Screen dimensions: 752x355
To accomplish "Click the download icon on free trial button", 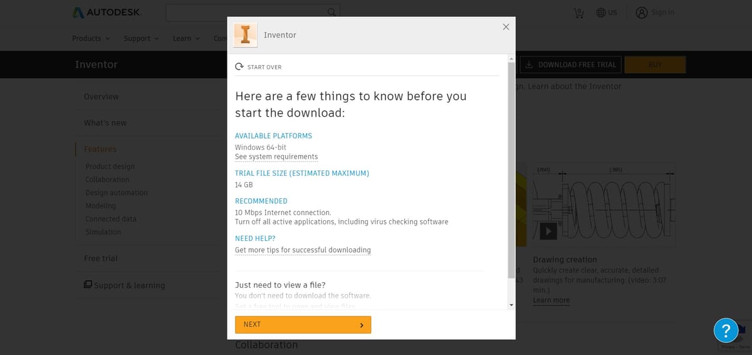I will point(529,65).
